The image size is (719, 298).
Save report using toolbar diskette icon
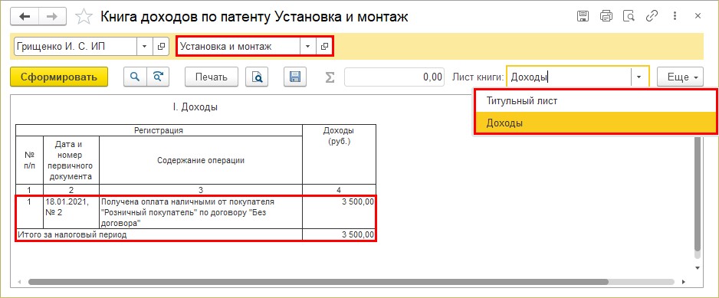pyautogui.click(x=295, y=77)
